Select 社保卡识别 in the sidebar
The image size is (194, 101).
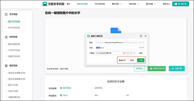click(13, 91)
